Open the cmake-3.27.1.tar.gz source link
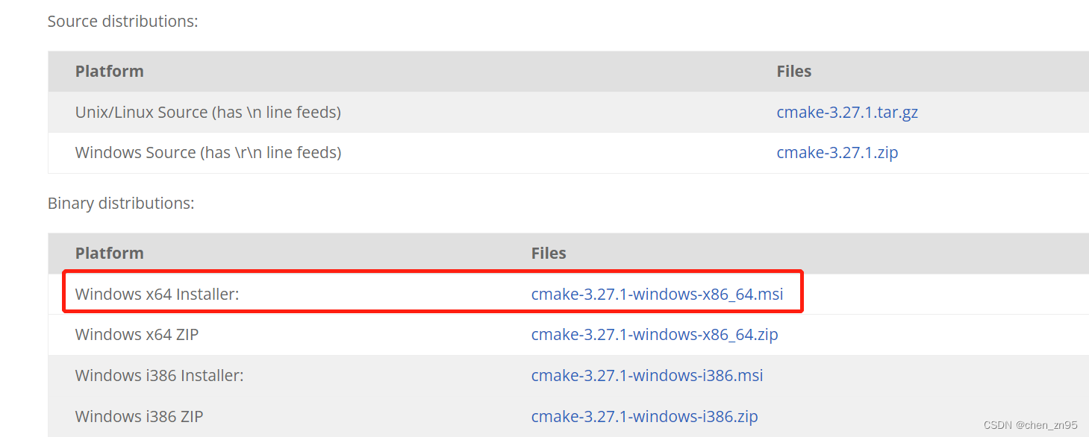This screenshot has height=437, width=1089. tap(846, 112)
